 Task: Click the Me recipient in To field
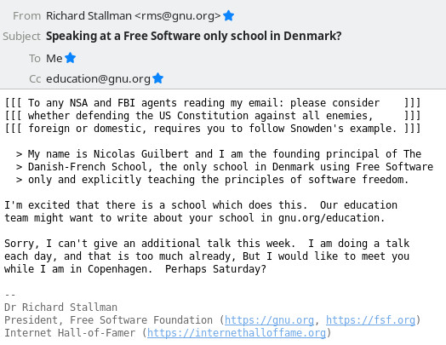54,59
